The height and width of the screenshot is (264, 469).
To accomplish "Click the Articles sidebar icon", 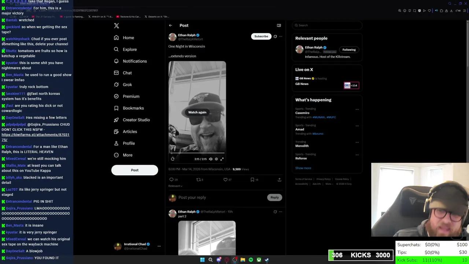I will click(x=116, y=132).
